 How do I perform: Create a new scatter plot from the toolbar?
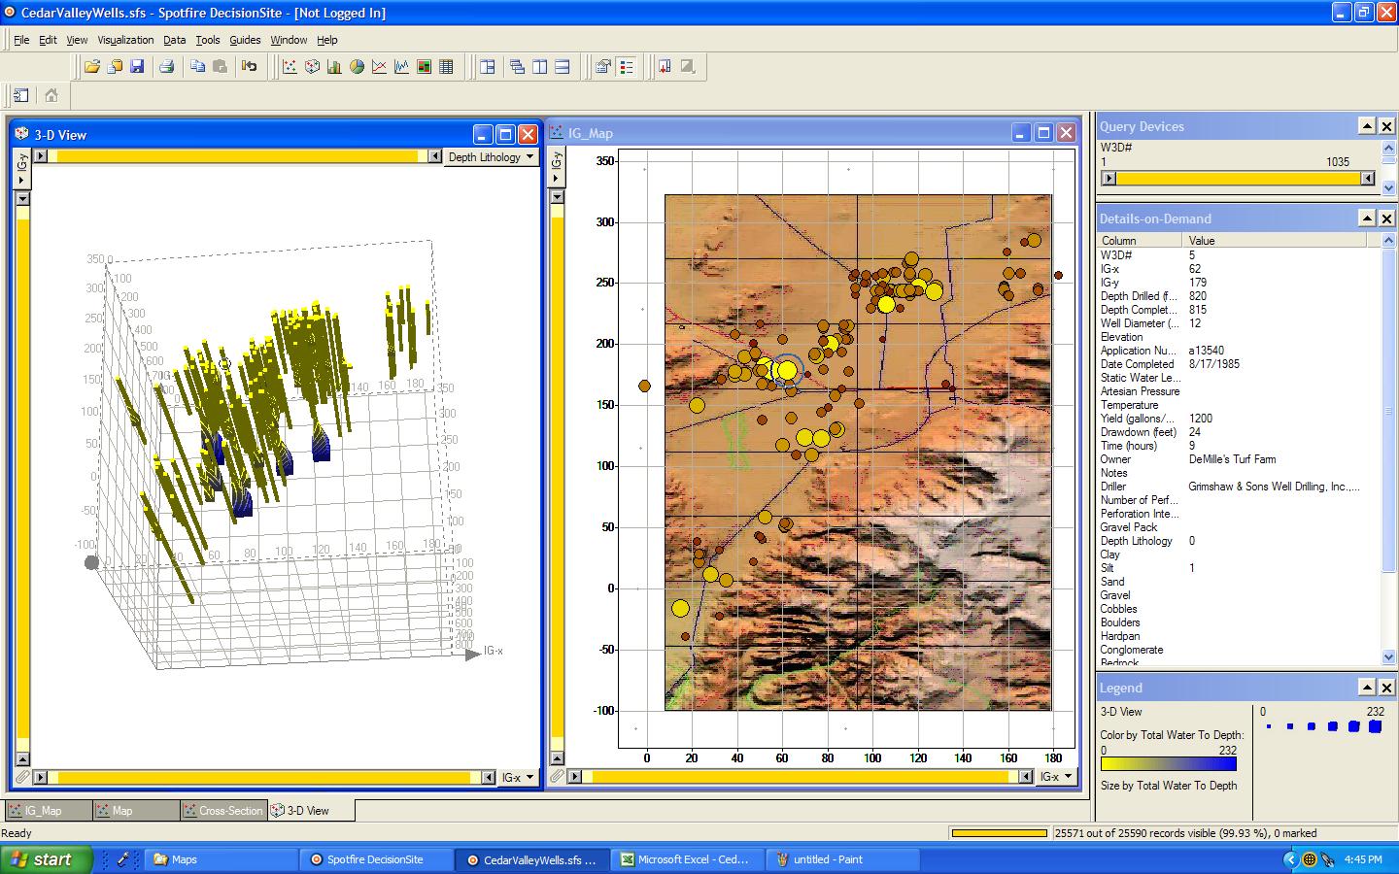click(x=290, y=67)
